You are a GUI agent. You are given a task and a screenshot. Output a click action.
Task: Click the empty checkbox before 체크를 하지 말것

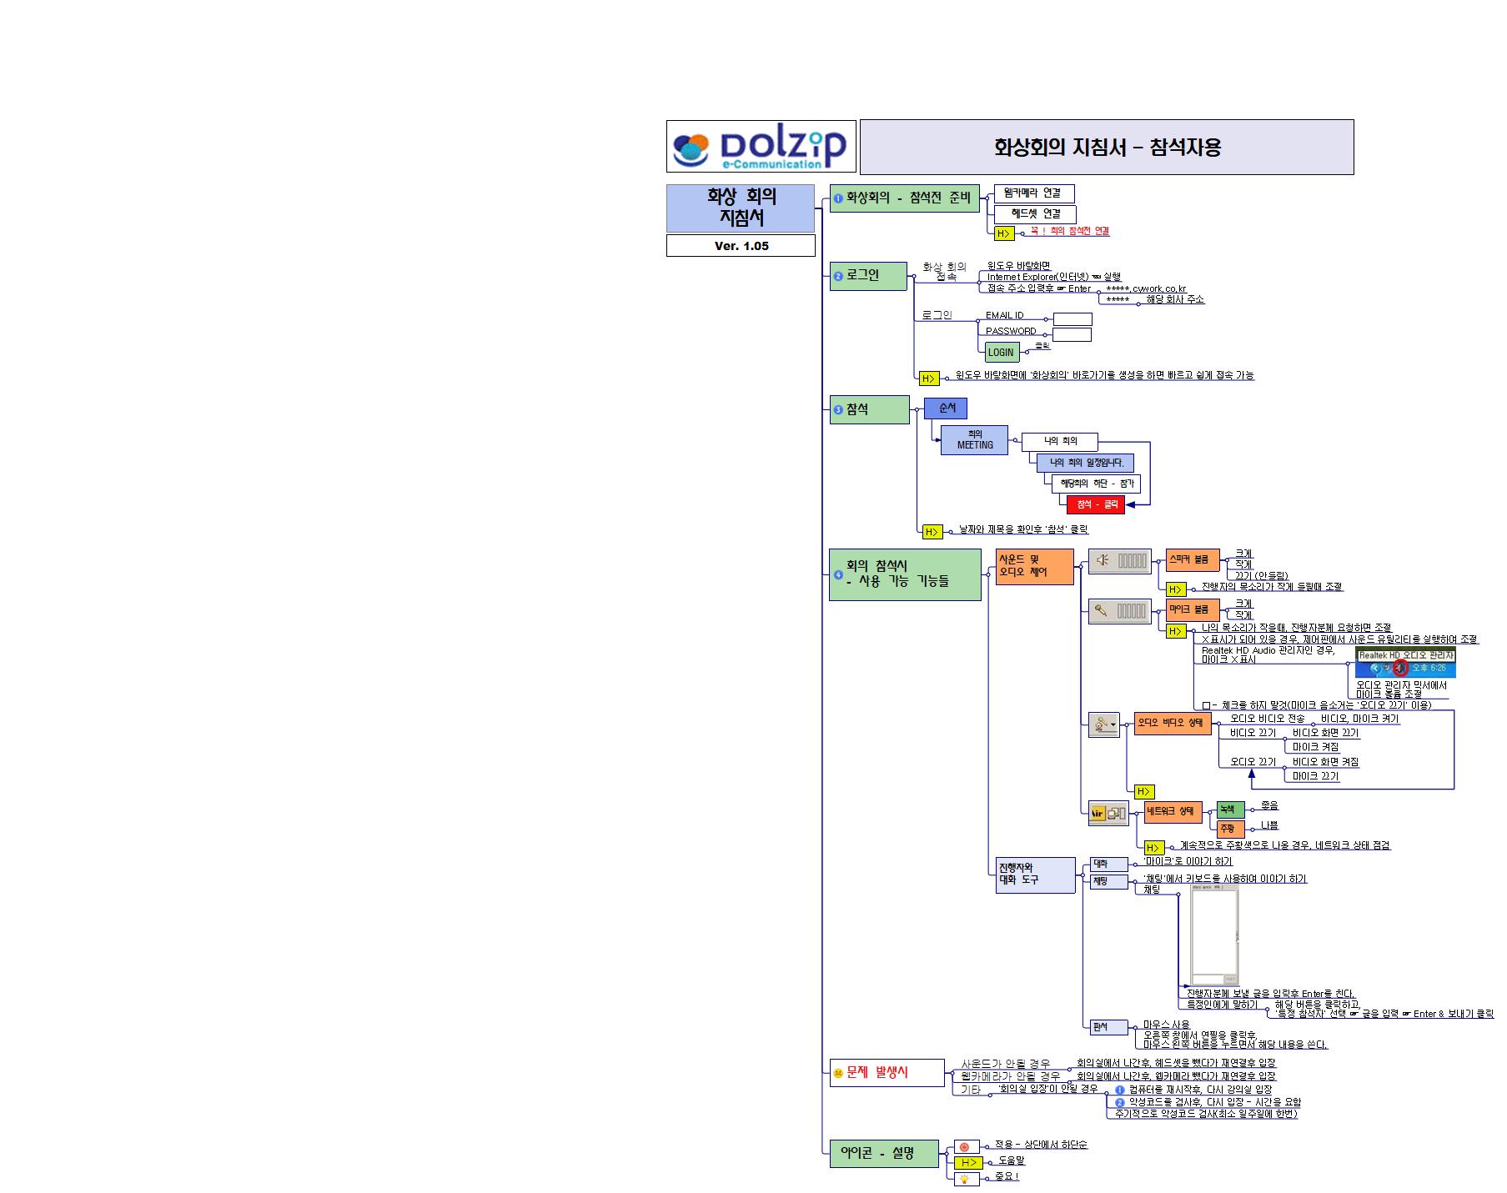click(x=1205, y=705)
